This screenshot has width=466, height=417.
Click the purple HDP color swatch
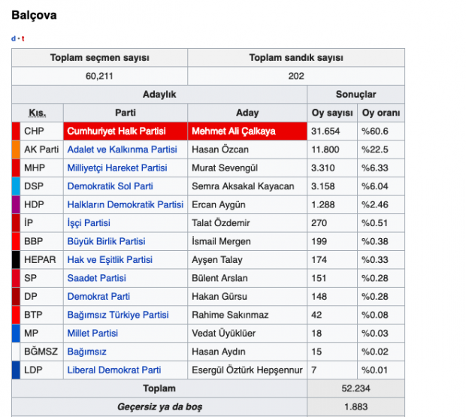(x=16, y=204)
